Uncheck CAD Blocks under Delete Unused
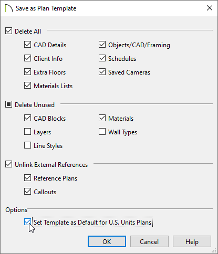The width and height of the screenshot is (218, 254). click(27, 118)
